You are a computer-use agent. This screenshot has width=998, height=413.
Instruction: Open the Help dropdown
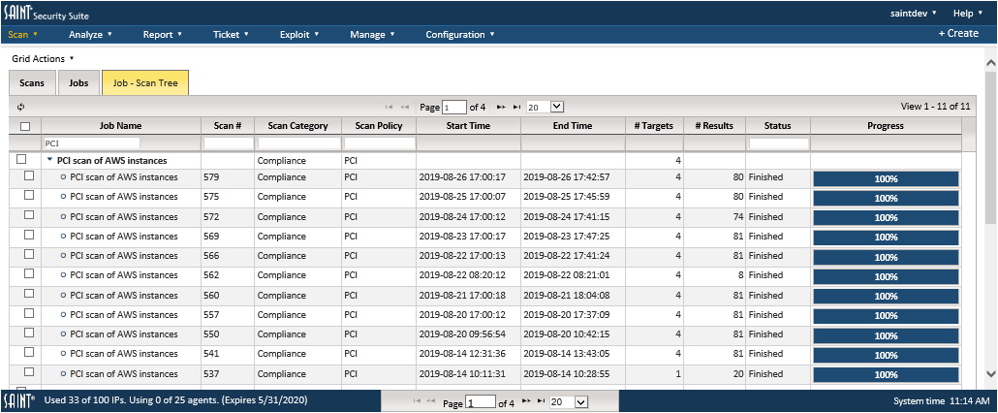[x=967, y=14]
